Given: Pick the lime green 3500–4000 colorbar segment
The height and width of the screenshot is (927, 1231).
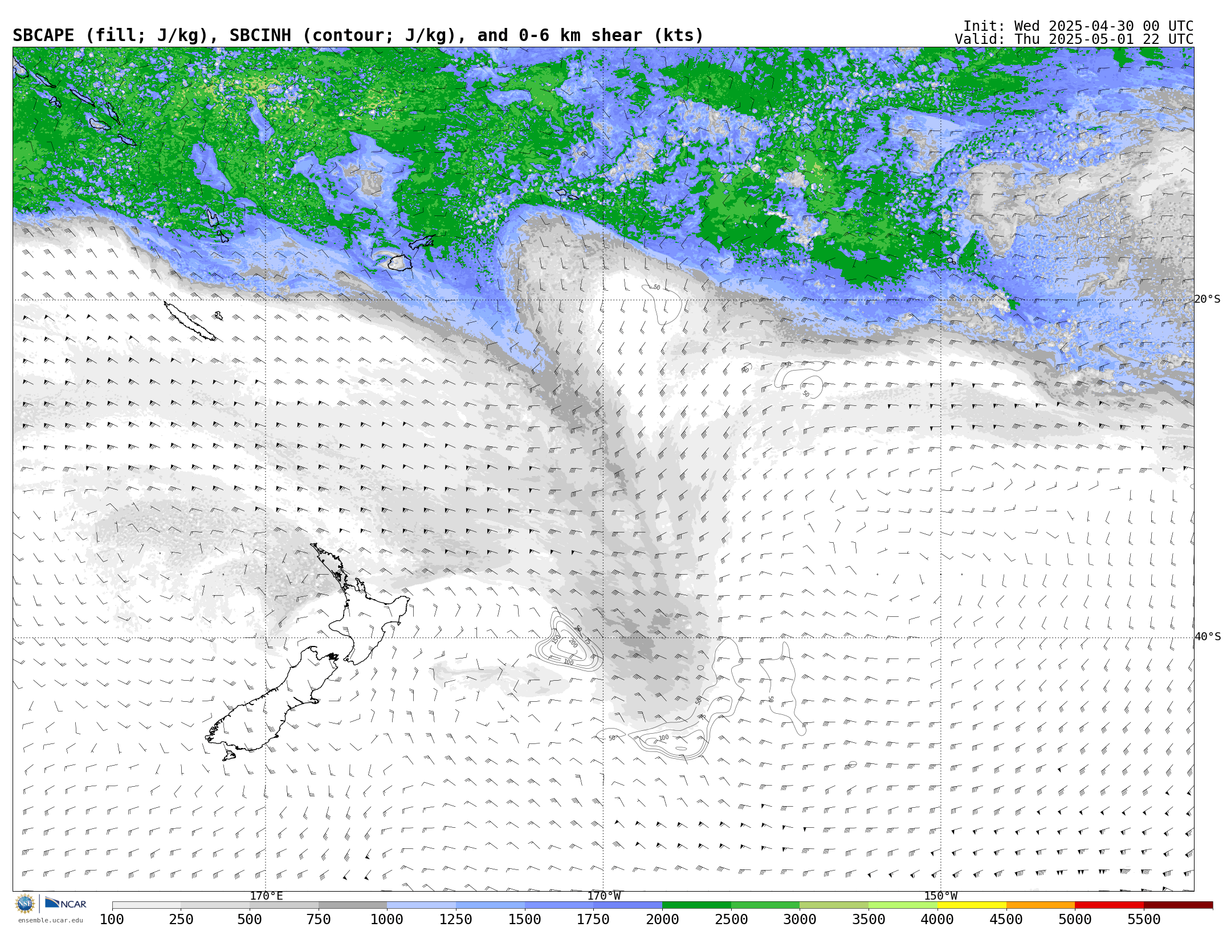Looking at the screenshot, I should (903, 905).
